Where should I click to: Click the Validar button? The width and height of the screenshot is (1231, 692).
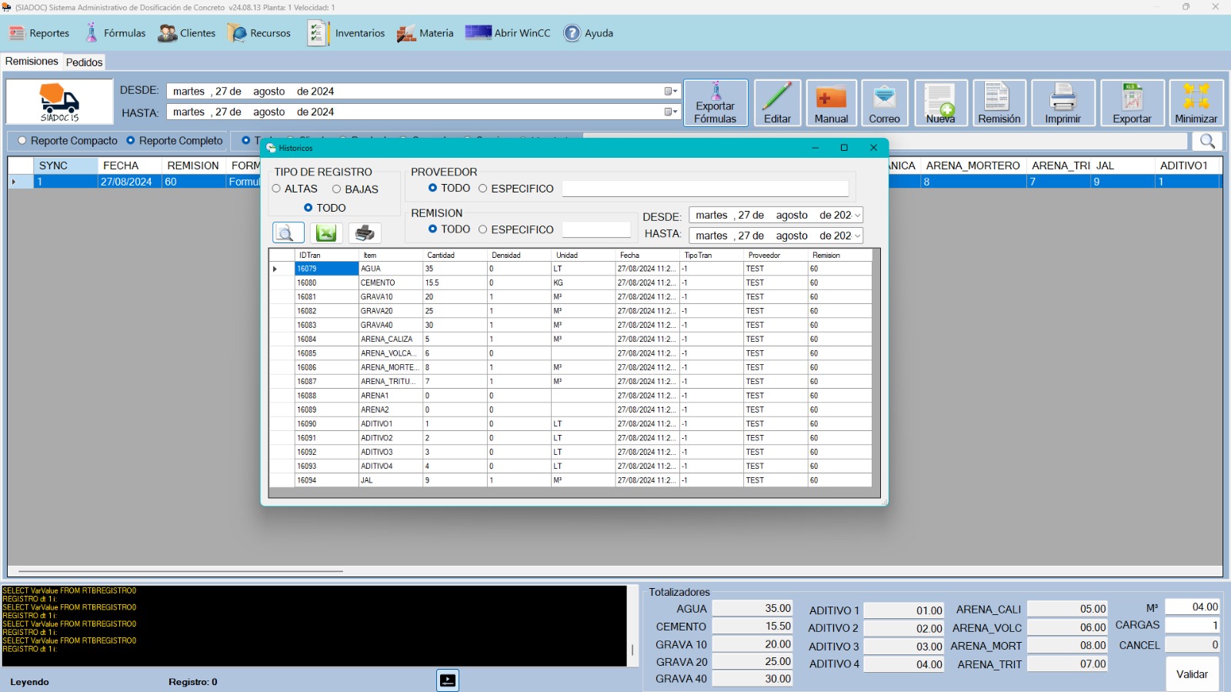click(x=1192, y=674)
